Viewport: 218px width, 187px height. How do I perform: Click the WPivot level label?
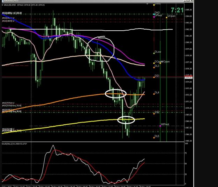tap(165, 124)
